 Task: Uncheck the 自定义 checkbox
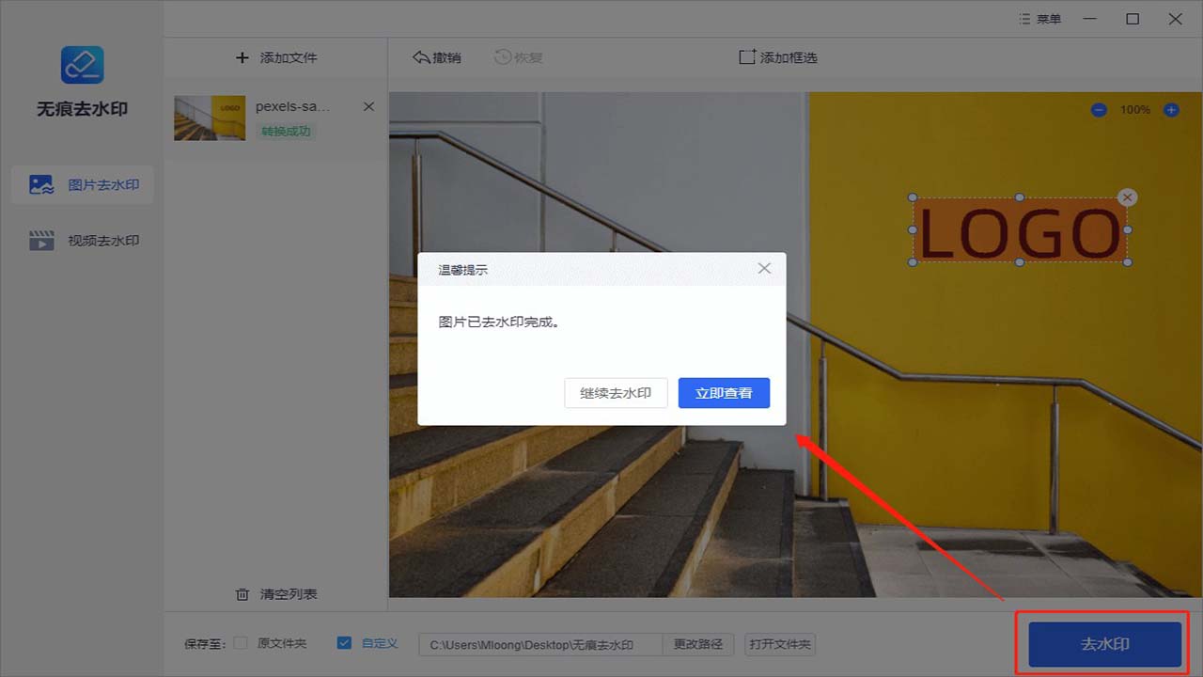click(x=344, y=643)
